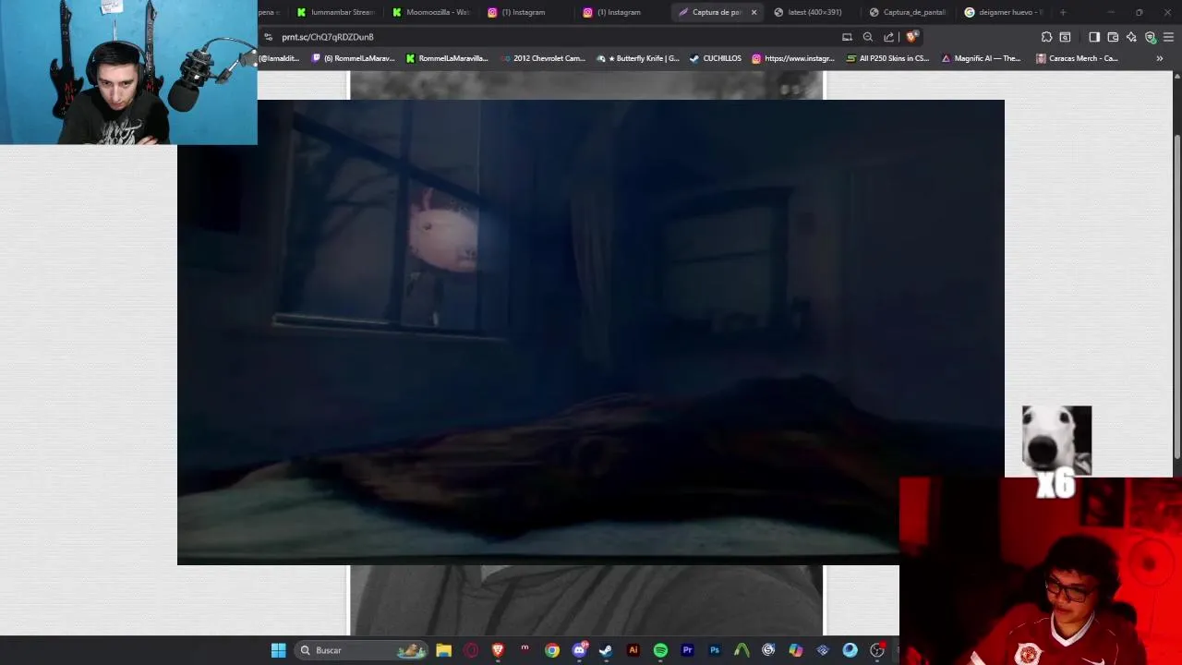Open Magnific AI bookmark
Viewport: 1182px width, 665px height.
tap(981, 58)
